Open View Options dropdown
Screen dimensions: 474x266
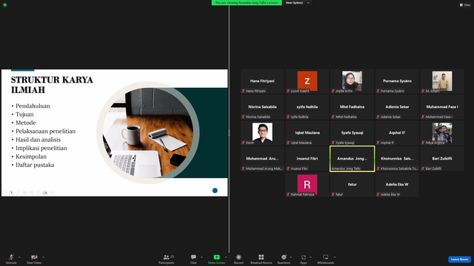pyautogui.click(x=298, y=3)
